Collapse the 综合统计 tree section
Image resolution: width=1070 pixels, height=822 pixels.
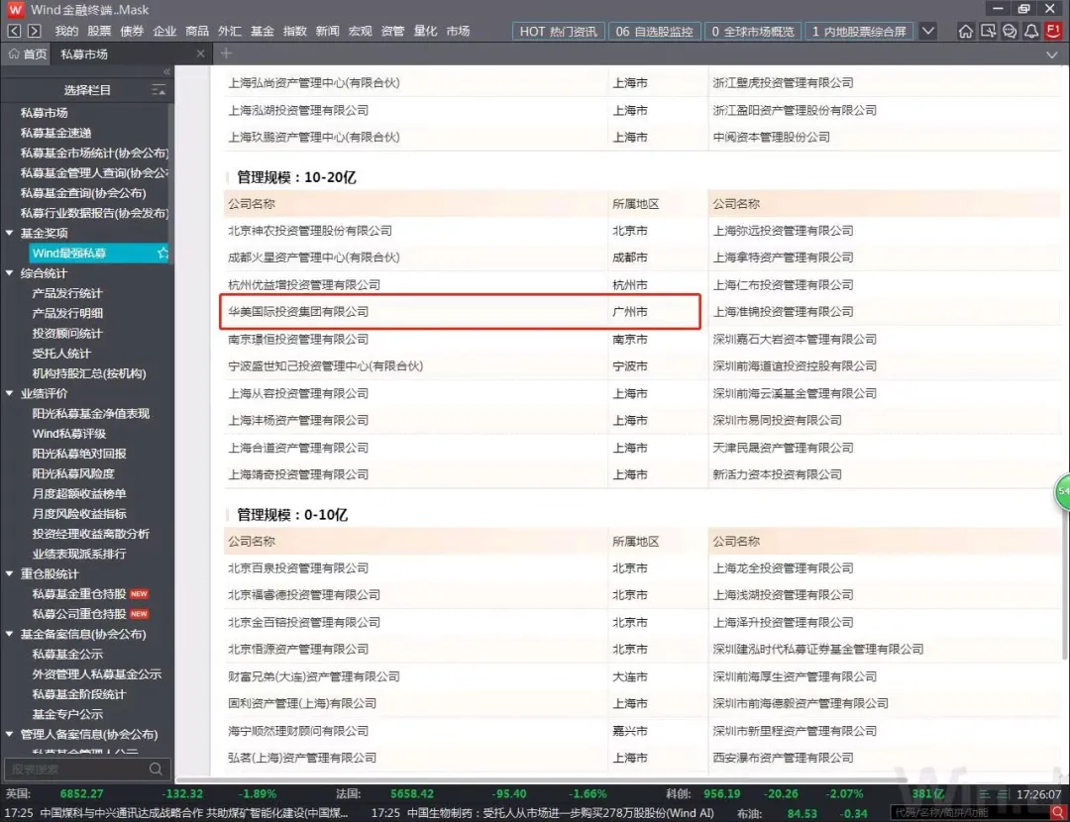point(10,273)
